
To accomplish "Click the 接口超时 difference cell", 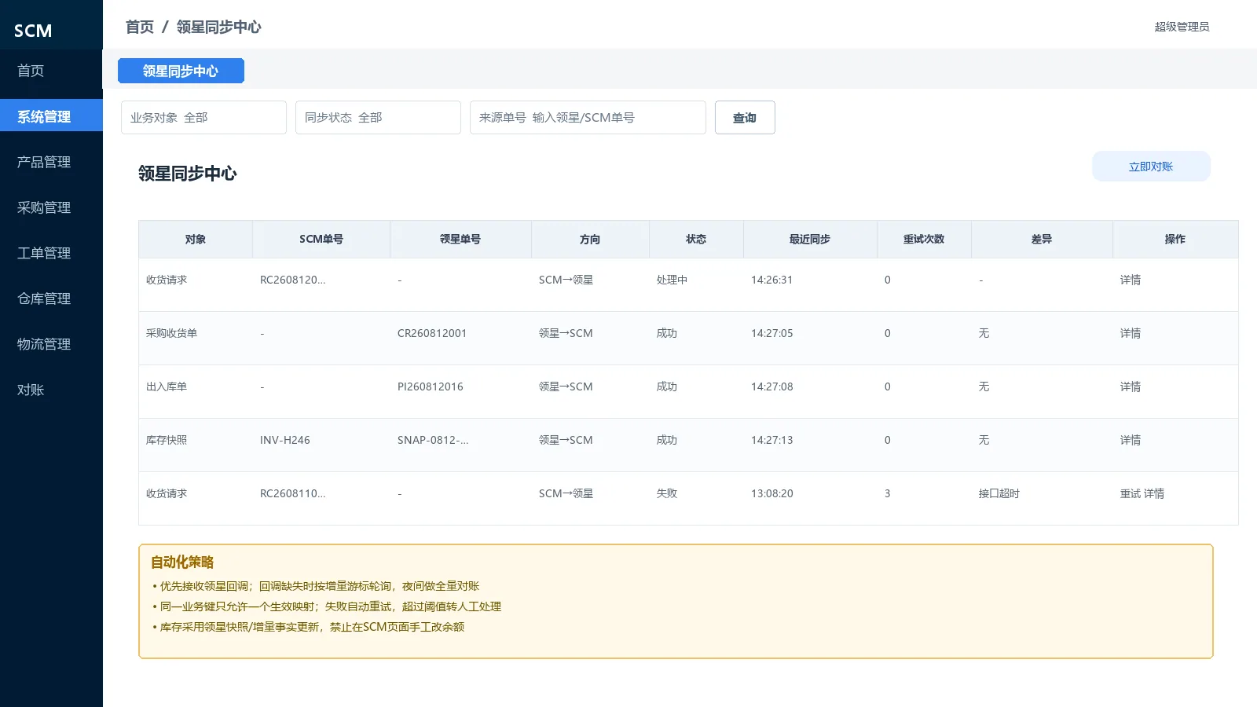I will coord(999,493).
